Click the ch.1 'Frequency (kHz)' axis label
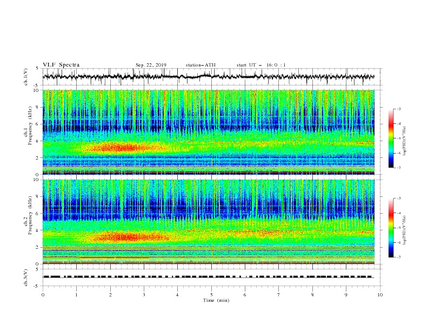Image resolution: width=428 pixels, height=331 pixels. [30, 126]
